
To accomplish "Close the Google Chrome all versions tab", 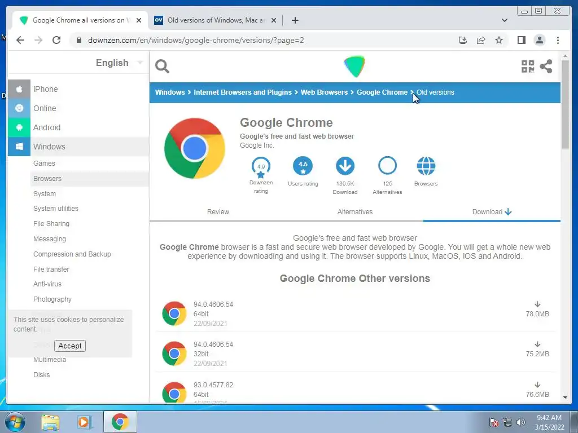I will [139, 20].
